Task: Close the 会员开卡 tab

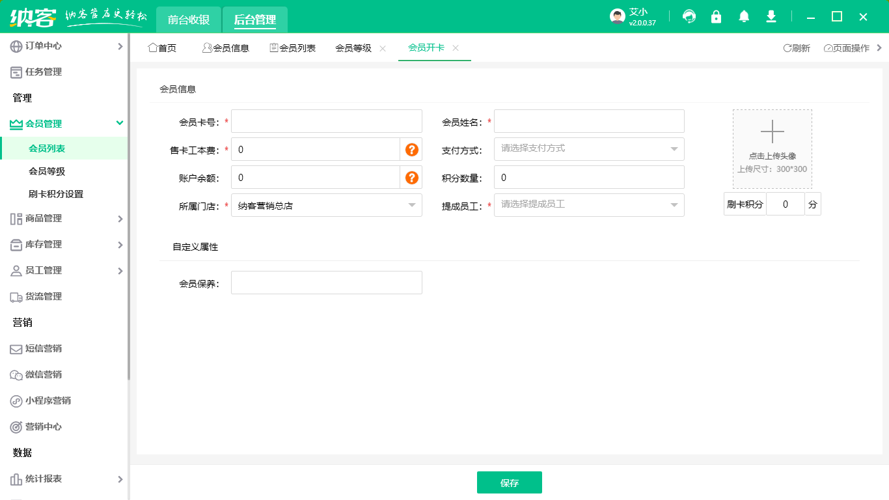Action: (456, 48)
